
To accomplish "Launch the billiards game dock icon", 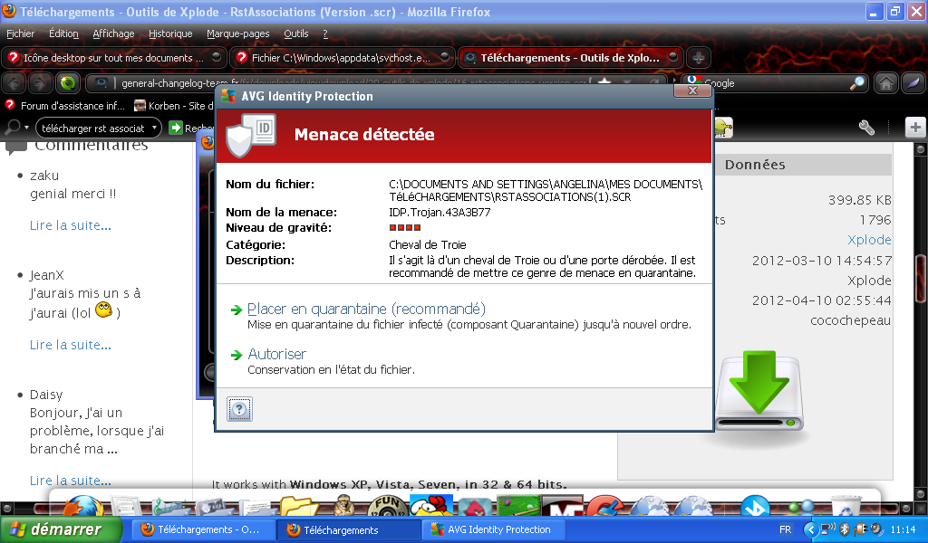I will [x=518, y=507].
